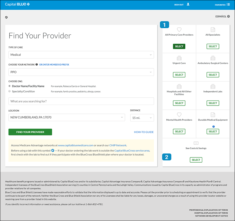Select Mental Health Providers button
Screen dimensions: 235x221
pyautogui.click(x=179, y=131)
